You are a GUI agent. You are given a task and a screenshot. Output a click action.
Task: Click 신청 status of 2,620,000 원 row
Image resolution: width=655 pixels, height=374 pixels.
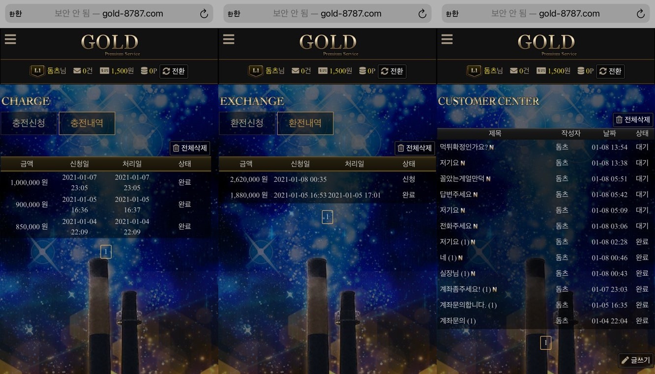(409, 179)
